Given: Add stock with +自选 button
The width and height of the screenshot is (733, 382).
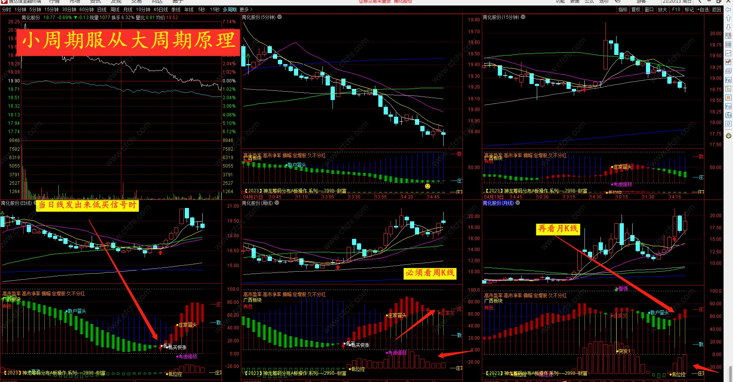Looking at the screenshot, I should [x=703, y=10].
